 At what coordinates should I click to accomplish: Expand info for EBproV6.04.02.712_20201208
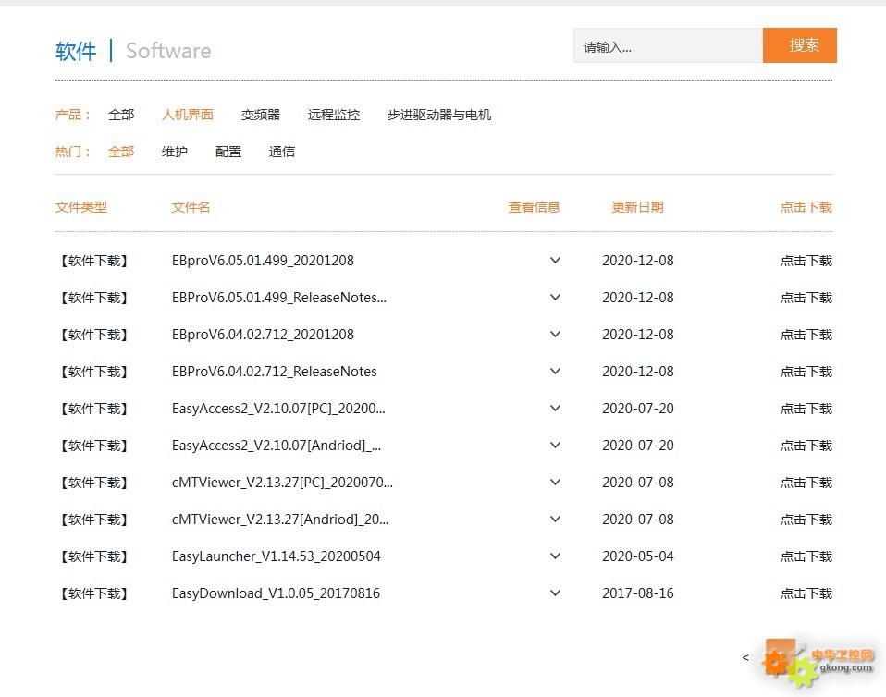pos(556,335)
